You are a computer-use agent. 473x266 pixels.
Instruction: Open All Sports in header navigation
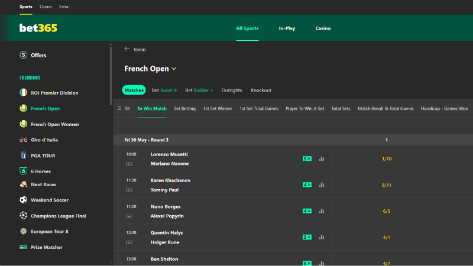pos(247,28)
